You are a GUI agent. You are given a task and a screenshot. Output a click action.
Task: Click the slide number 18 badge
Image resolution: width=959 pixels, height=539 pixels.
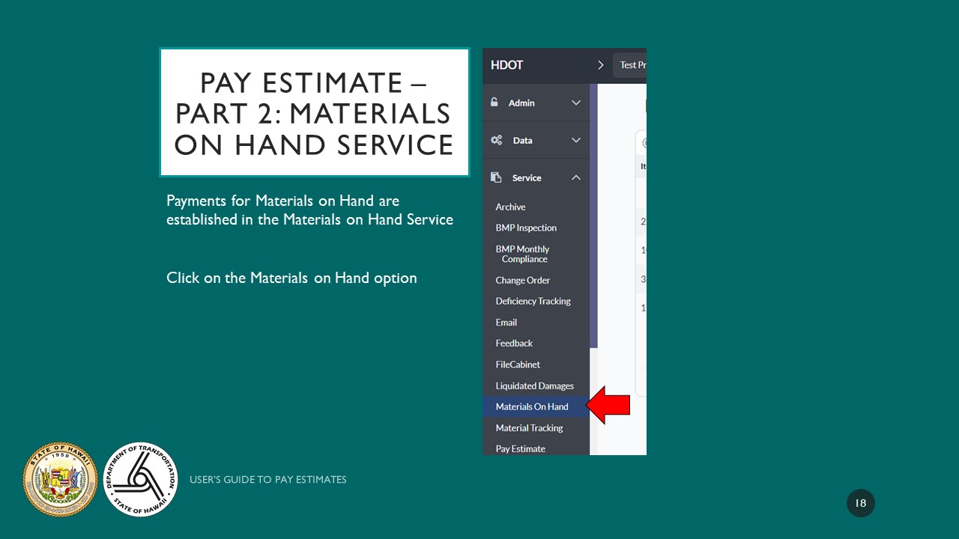click(861, 503)
